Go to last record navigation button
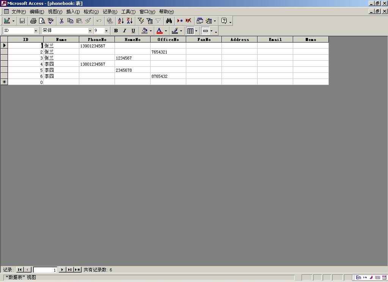388x282 pixels. pos(70,269)
